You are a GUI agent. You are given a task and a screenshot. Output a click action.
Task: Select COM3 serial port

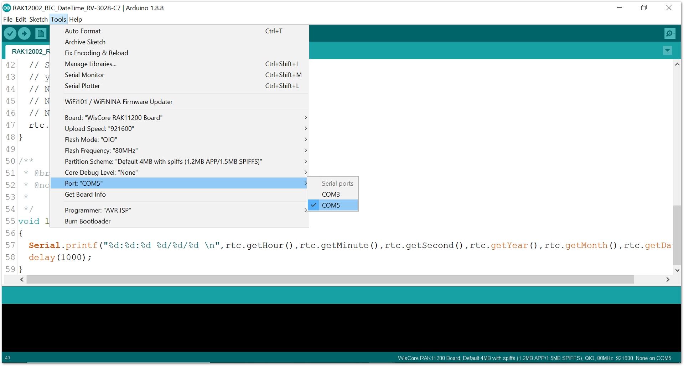333,194
